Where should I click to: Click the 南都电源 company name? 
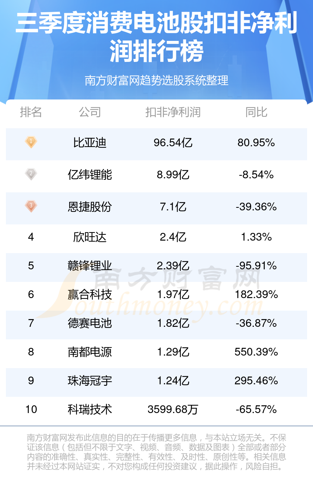[90, 352]
